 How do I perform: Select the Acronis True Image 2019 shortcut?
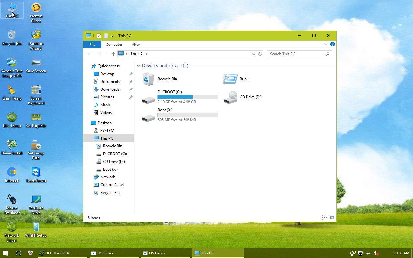click(12, 68)
